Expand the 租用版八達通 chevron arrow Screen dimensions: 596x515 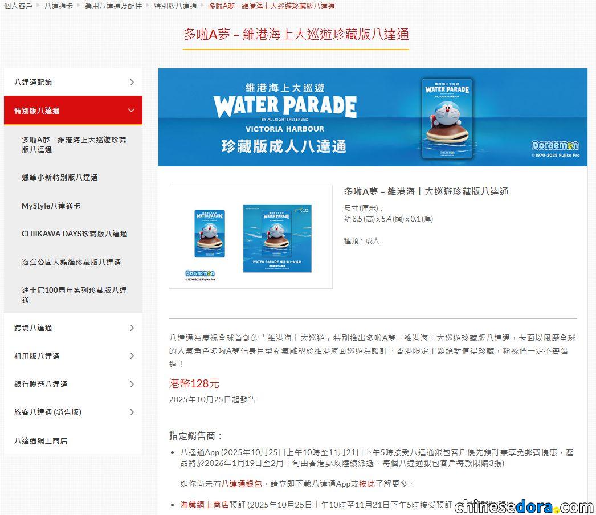[x=132, y=356]
